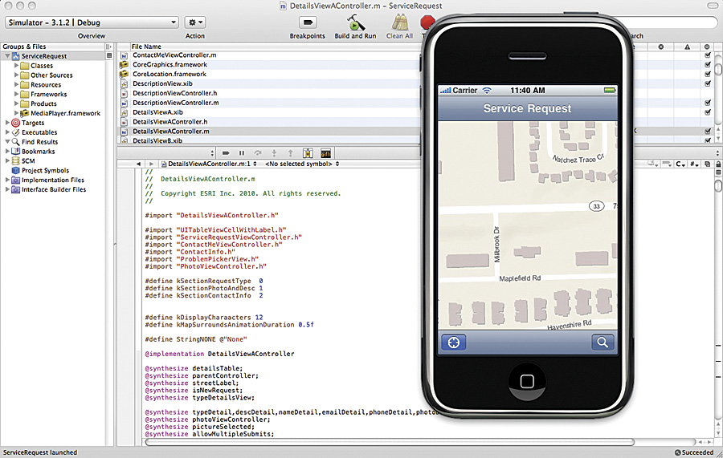723x458 pixels.
Task: Click the Clean All broom icon
Action: click(x=400, y=22)
